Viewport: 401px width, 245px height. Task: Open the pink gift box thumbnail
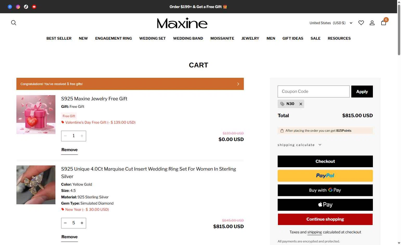[36, 115]
